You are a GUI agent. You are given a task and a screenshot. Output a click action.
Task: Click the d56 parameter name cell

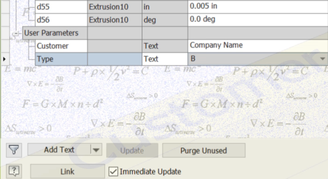[61, 20]
